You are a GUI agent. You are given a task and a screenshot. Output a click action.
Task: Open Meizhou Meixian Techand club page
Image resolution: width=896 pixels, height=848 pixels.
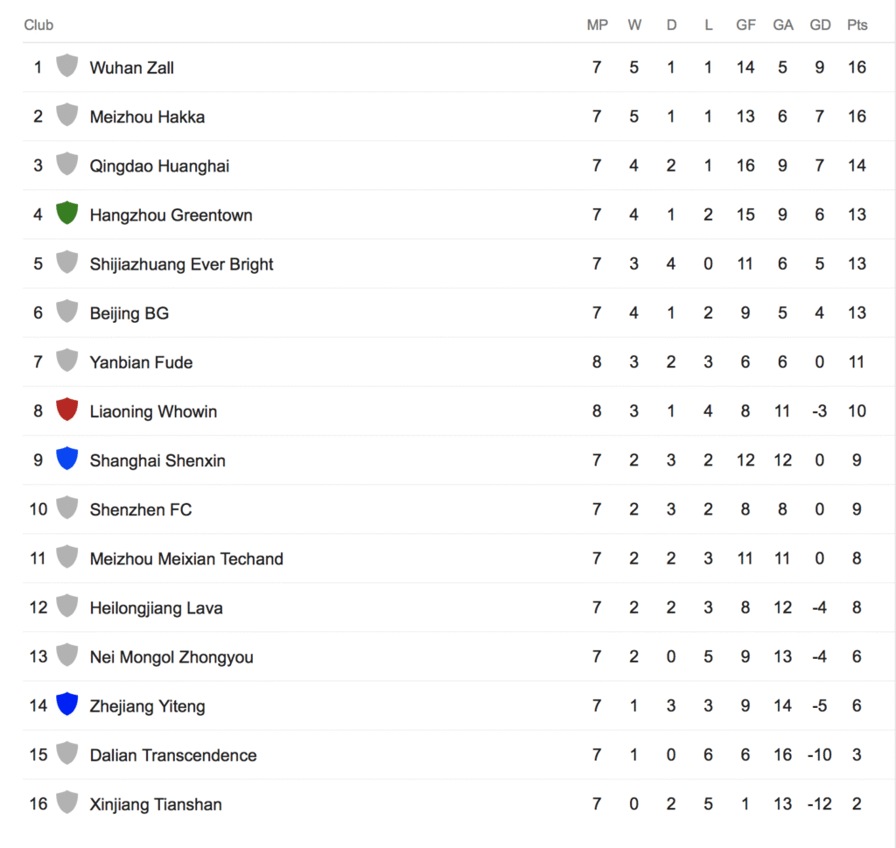(186, 558)
